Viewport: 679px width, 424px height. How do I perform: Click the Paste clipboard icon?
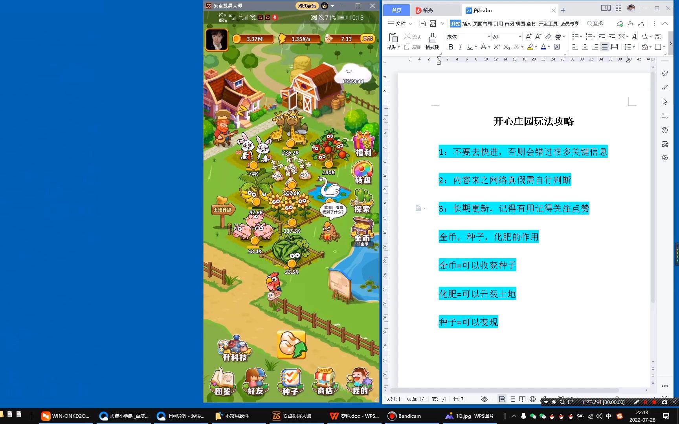tap(393, 38)
